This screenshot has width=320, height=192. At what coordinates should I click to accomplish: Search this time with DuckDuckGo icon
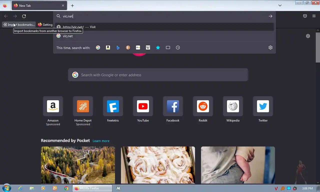(x=128, y=47)
